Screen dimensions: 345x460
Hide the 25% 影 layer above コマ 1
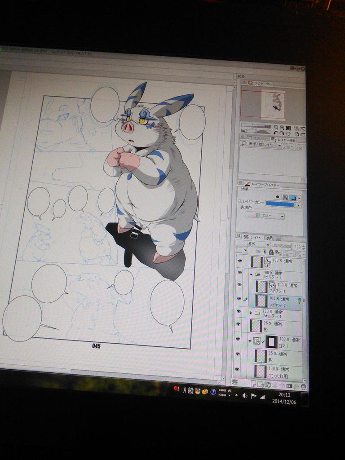tap(238, 324)
